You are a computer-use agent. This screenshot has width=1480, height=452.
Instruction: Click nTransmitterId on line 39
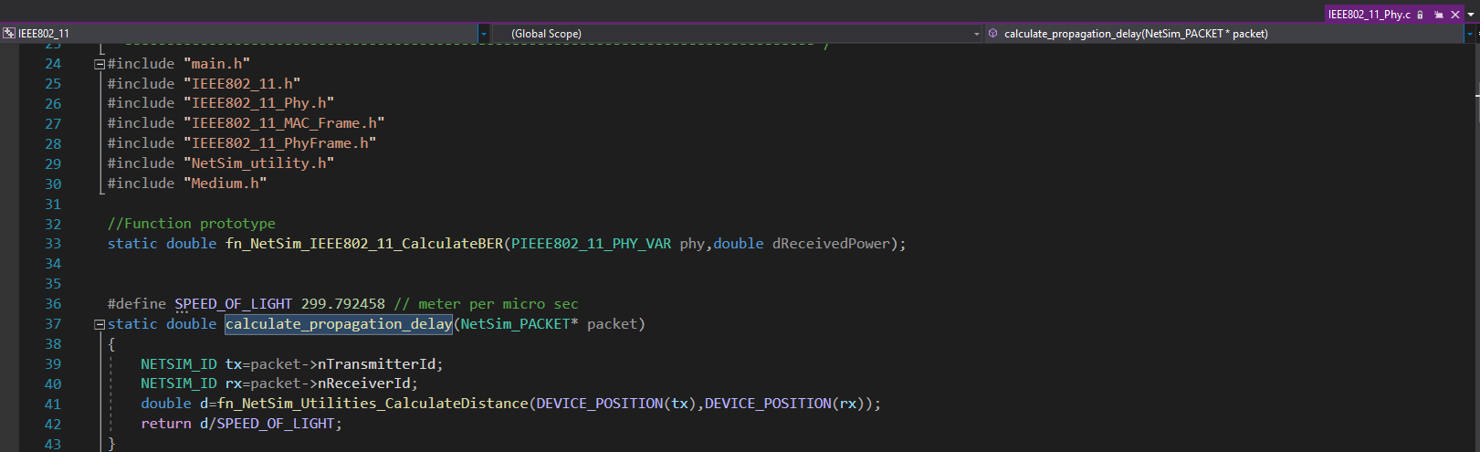376,364
